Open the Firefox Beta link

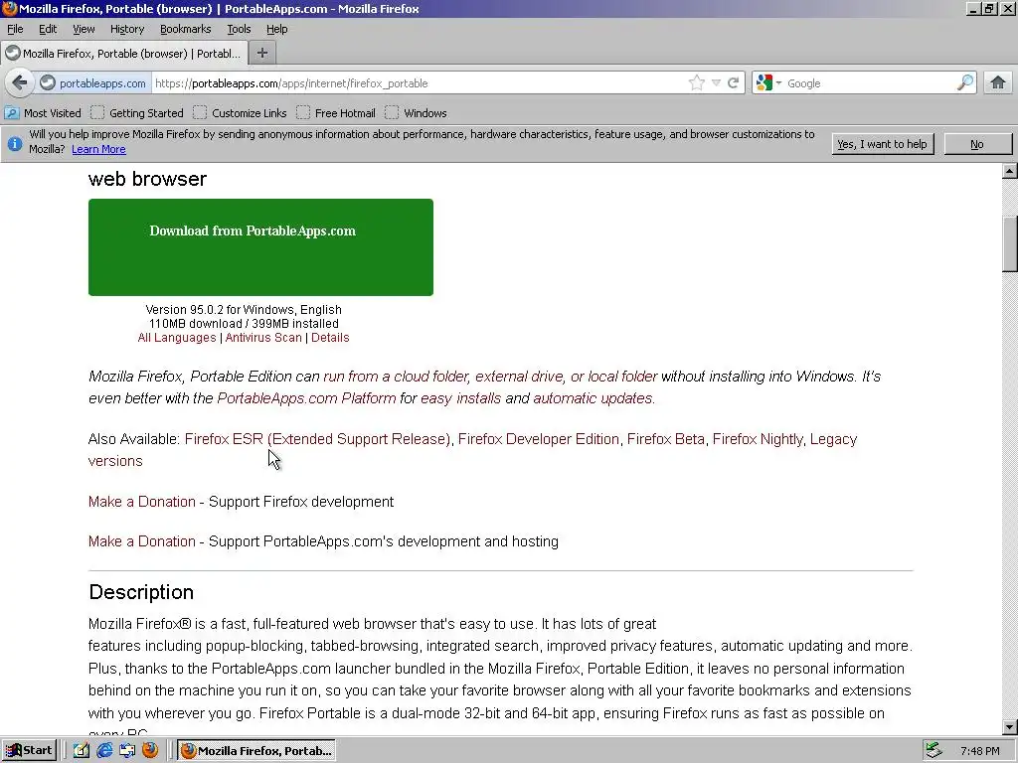665,439
